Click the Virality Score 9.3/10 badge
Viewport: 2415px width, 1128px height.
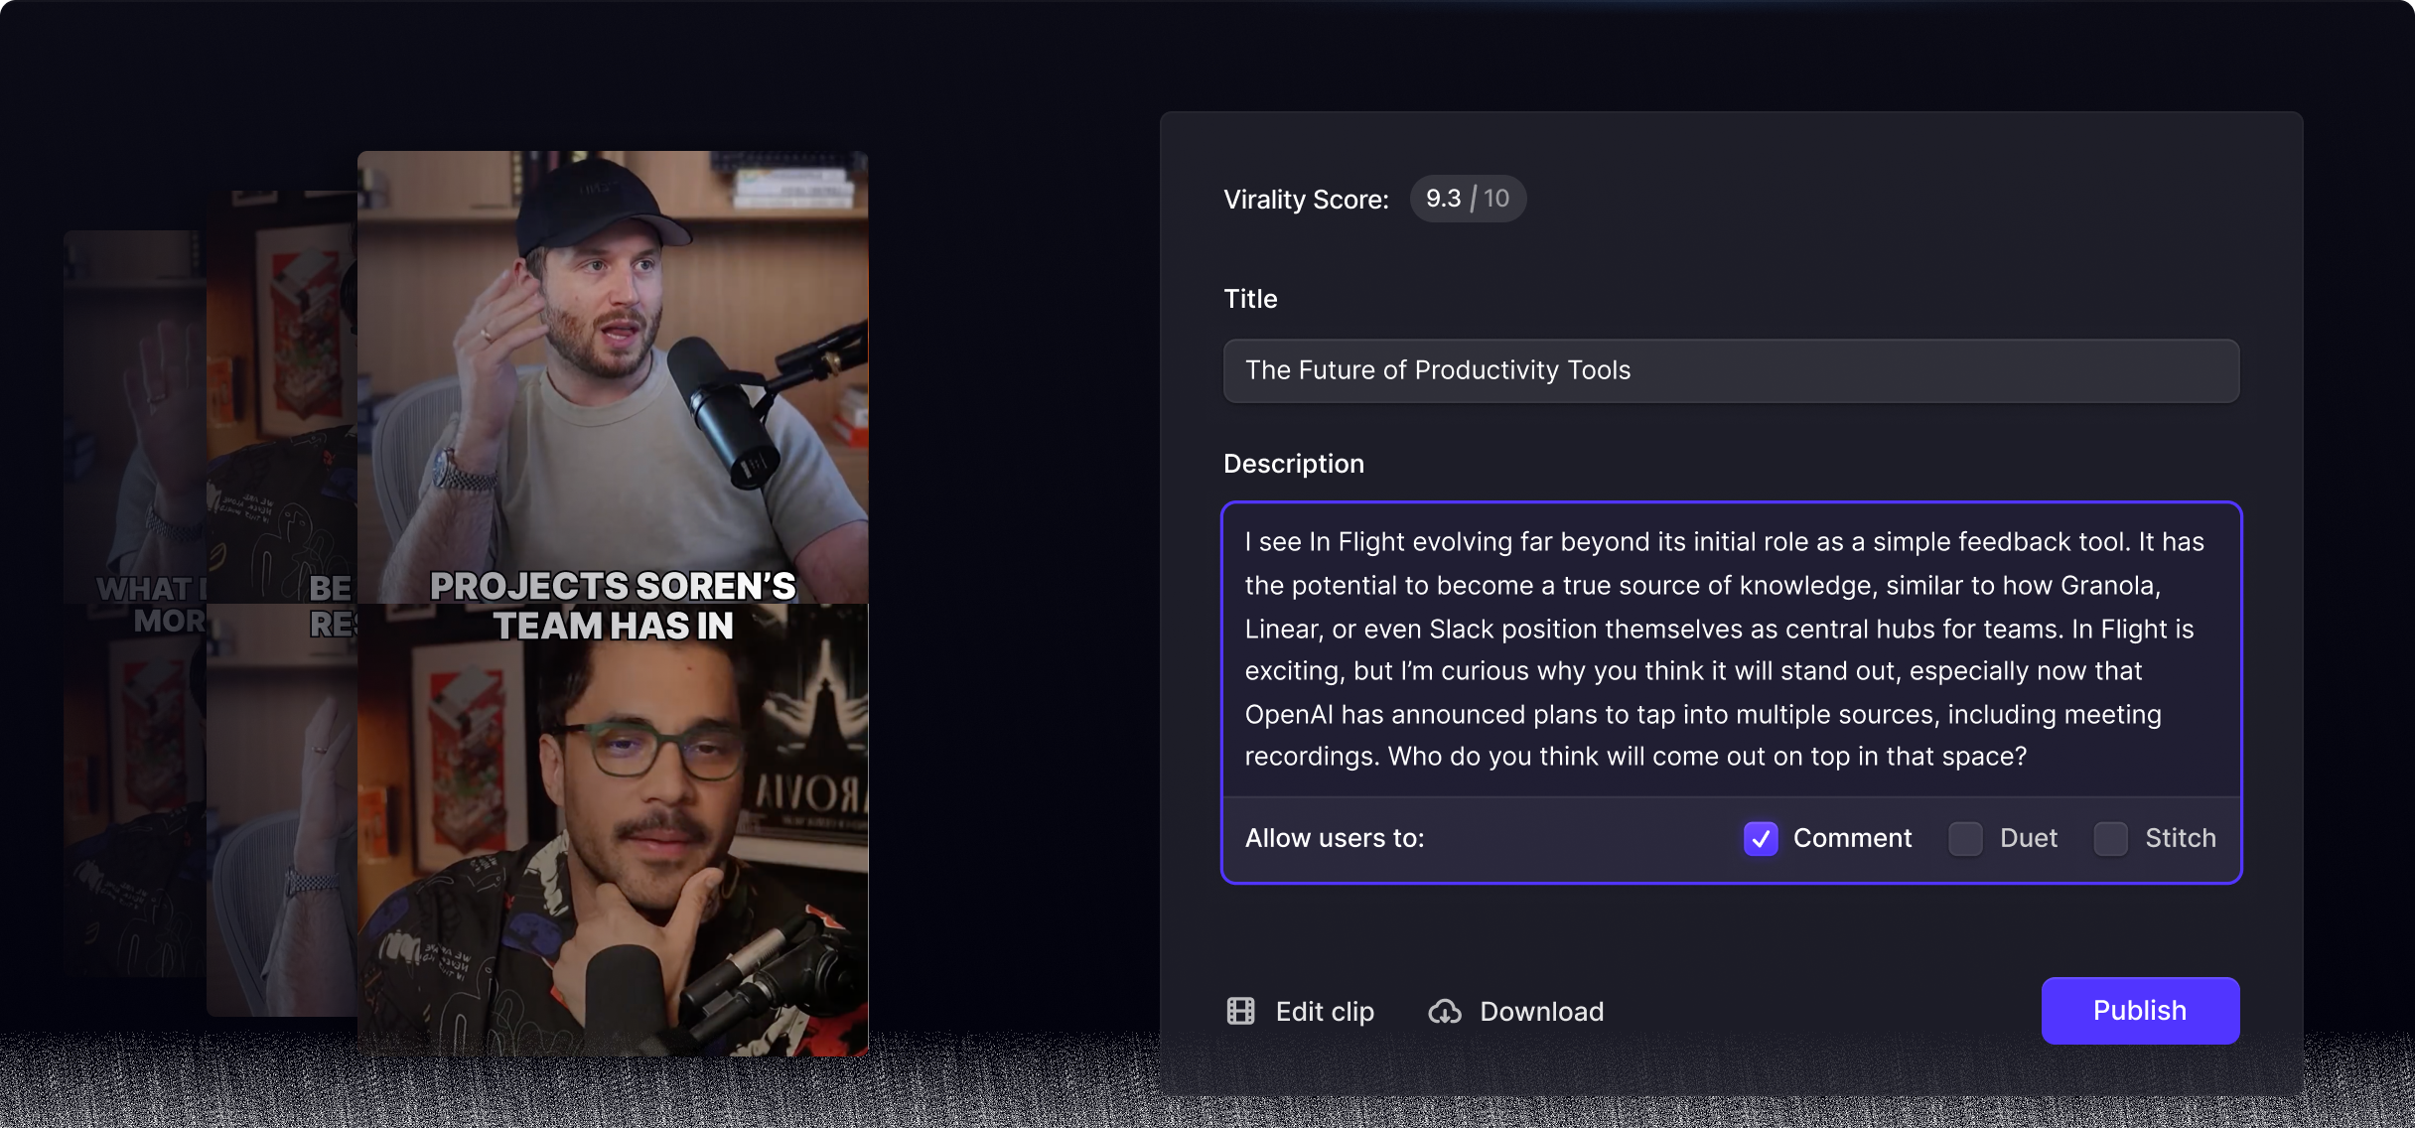click(x=1468, y=199)
